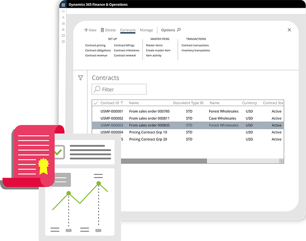This screenshot has width=306, height=241.
Task: Click 'Pricing Contract Grp 10' cell
Action: (x=148, y=132)
